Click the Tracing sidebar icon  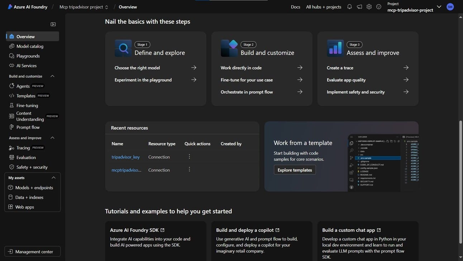12,148
